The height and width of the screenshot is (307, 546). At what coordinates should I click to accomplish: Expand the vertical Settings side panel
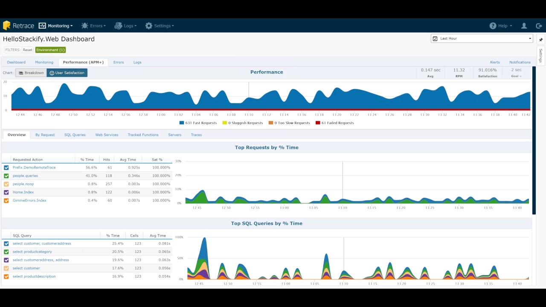pyautogui.click(x=540, y=55)
